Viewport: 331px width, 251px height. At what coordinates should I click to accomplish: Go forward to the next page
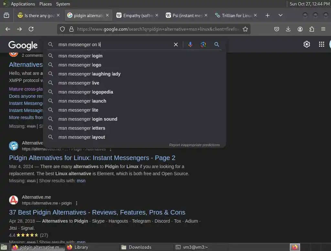[x=19, y=29]
